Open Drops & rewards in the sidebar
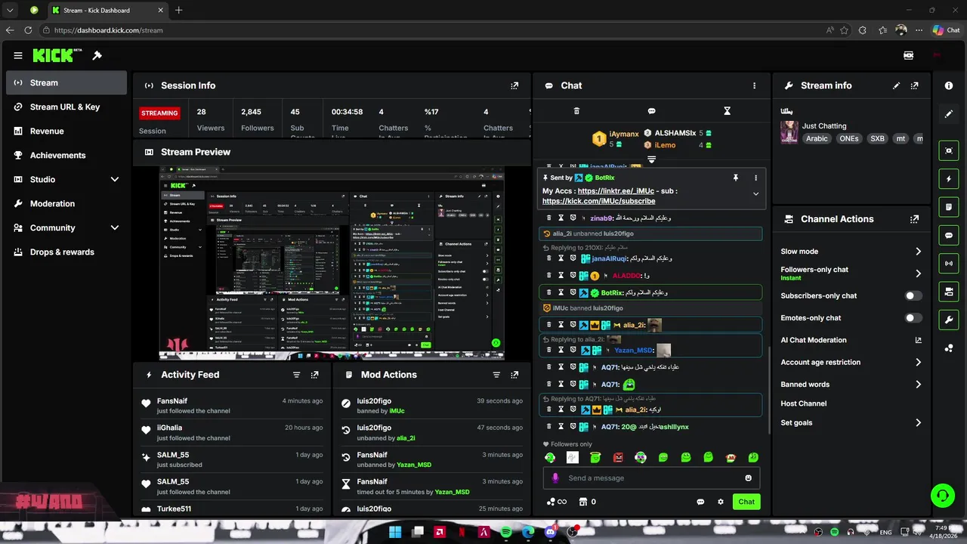Image resolution: width=967 pixels, height=544 pixels. 66,252
